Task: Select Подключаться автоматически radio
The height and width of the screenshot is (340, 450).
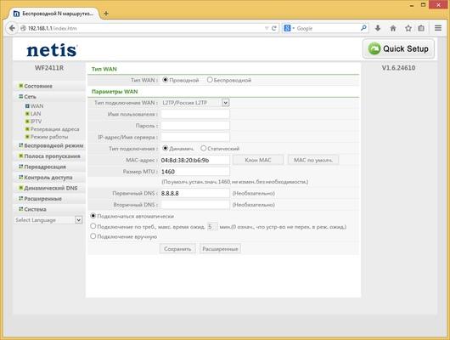Action: pyautogui.click(x=93, y=216)
